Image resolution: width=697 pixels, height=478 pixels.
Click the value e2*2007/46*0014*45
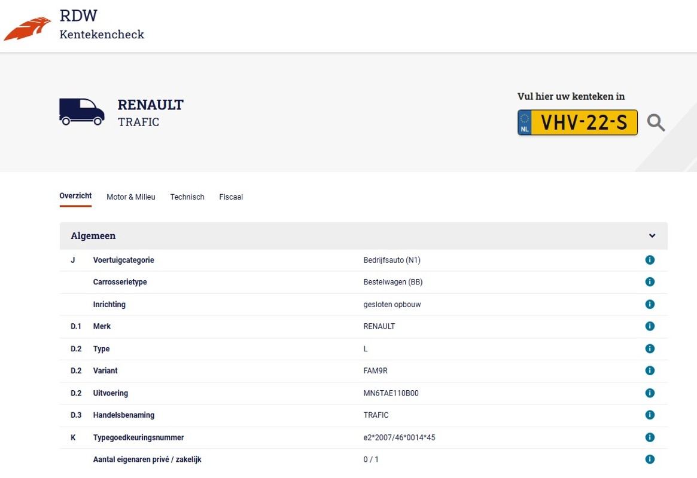(x=399, y=437)
